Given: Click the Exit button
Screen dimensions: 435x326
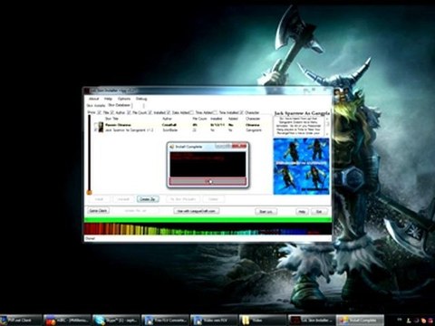Looking at the screenshot, I should (x=319, y=212).
